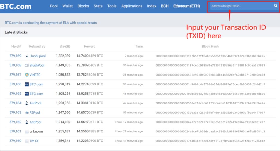Viewport: 280px width, 151px height.
Task: Open block height 579,164
Action: 15,103
